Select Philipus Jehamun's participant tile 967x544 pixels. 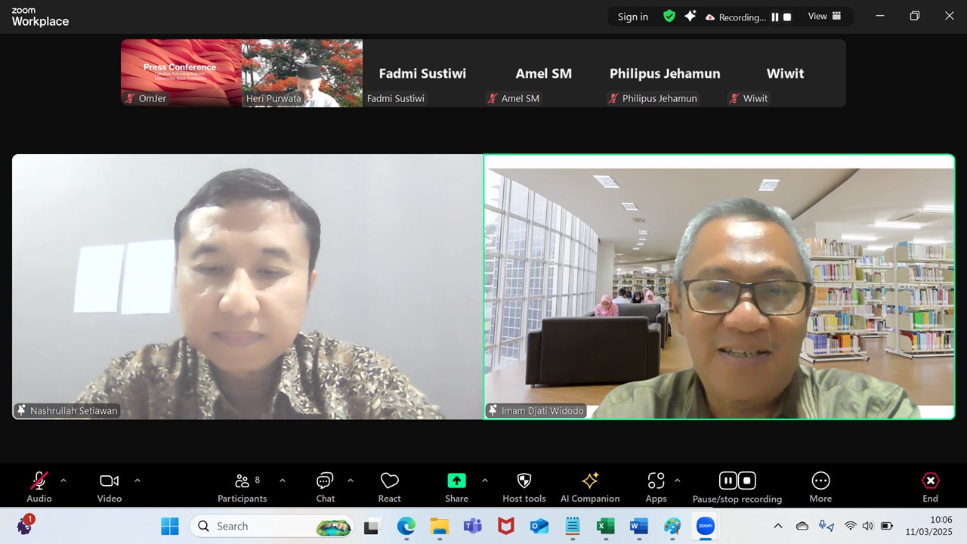tap(665, 73)
